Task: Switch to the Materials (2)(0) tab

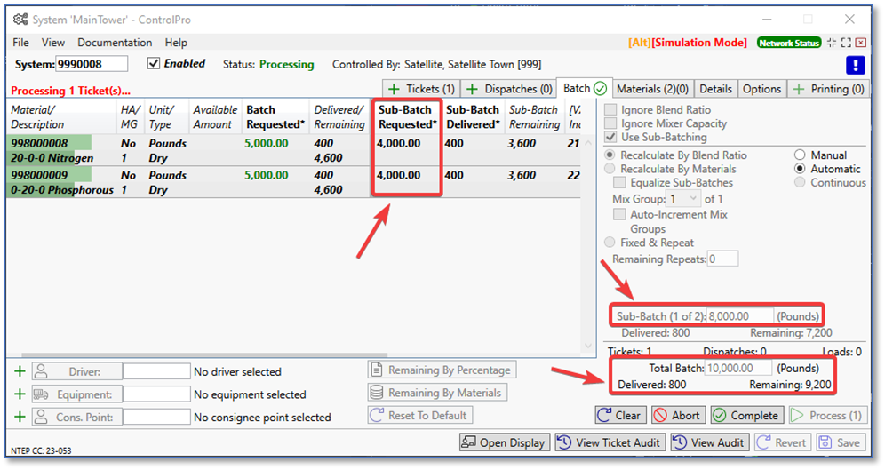Action: (652, 89)
